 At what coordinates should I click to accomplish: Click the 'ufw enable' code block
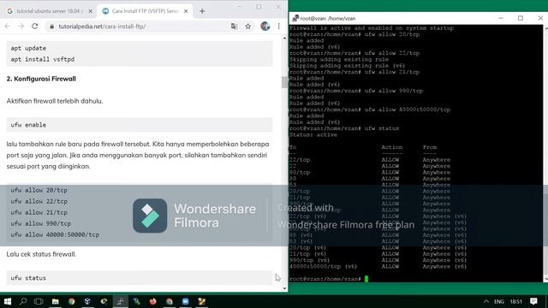pyautogui.click(x=140, y=125)
